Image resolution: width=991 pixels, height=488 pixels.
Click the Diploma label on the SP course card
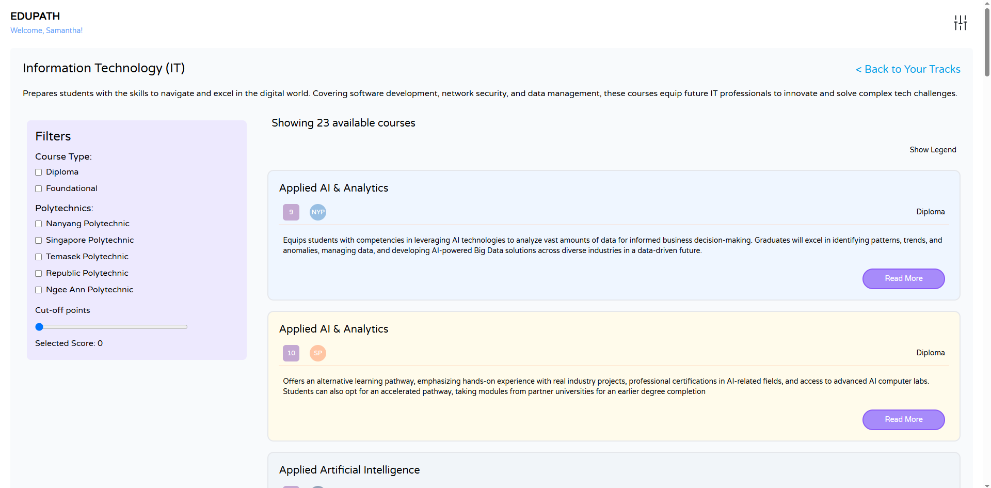(931, 353)
